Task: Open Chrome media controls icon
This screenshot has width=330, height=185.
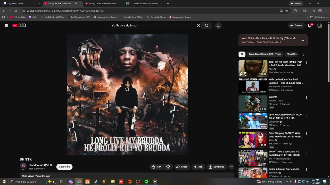Action: 314,11
